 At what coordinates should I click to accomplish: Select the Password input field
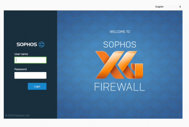pos(30,75)
